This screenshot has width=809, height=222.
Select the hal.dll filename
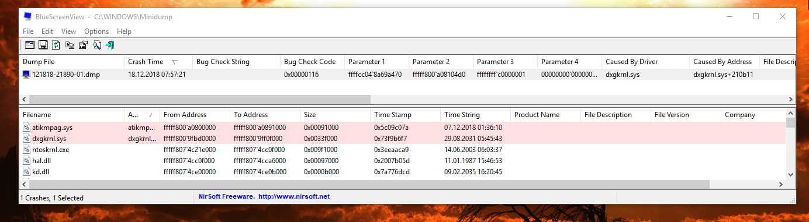(x=43, y=161)
